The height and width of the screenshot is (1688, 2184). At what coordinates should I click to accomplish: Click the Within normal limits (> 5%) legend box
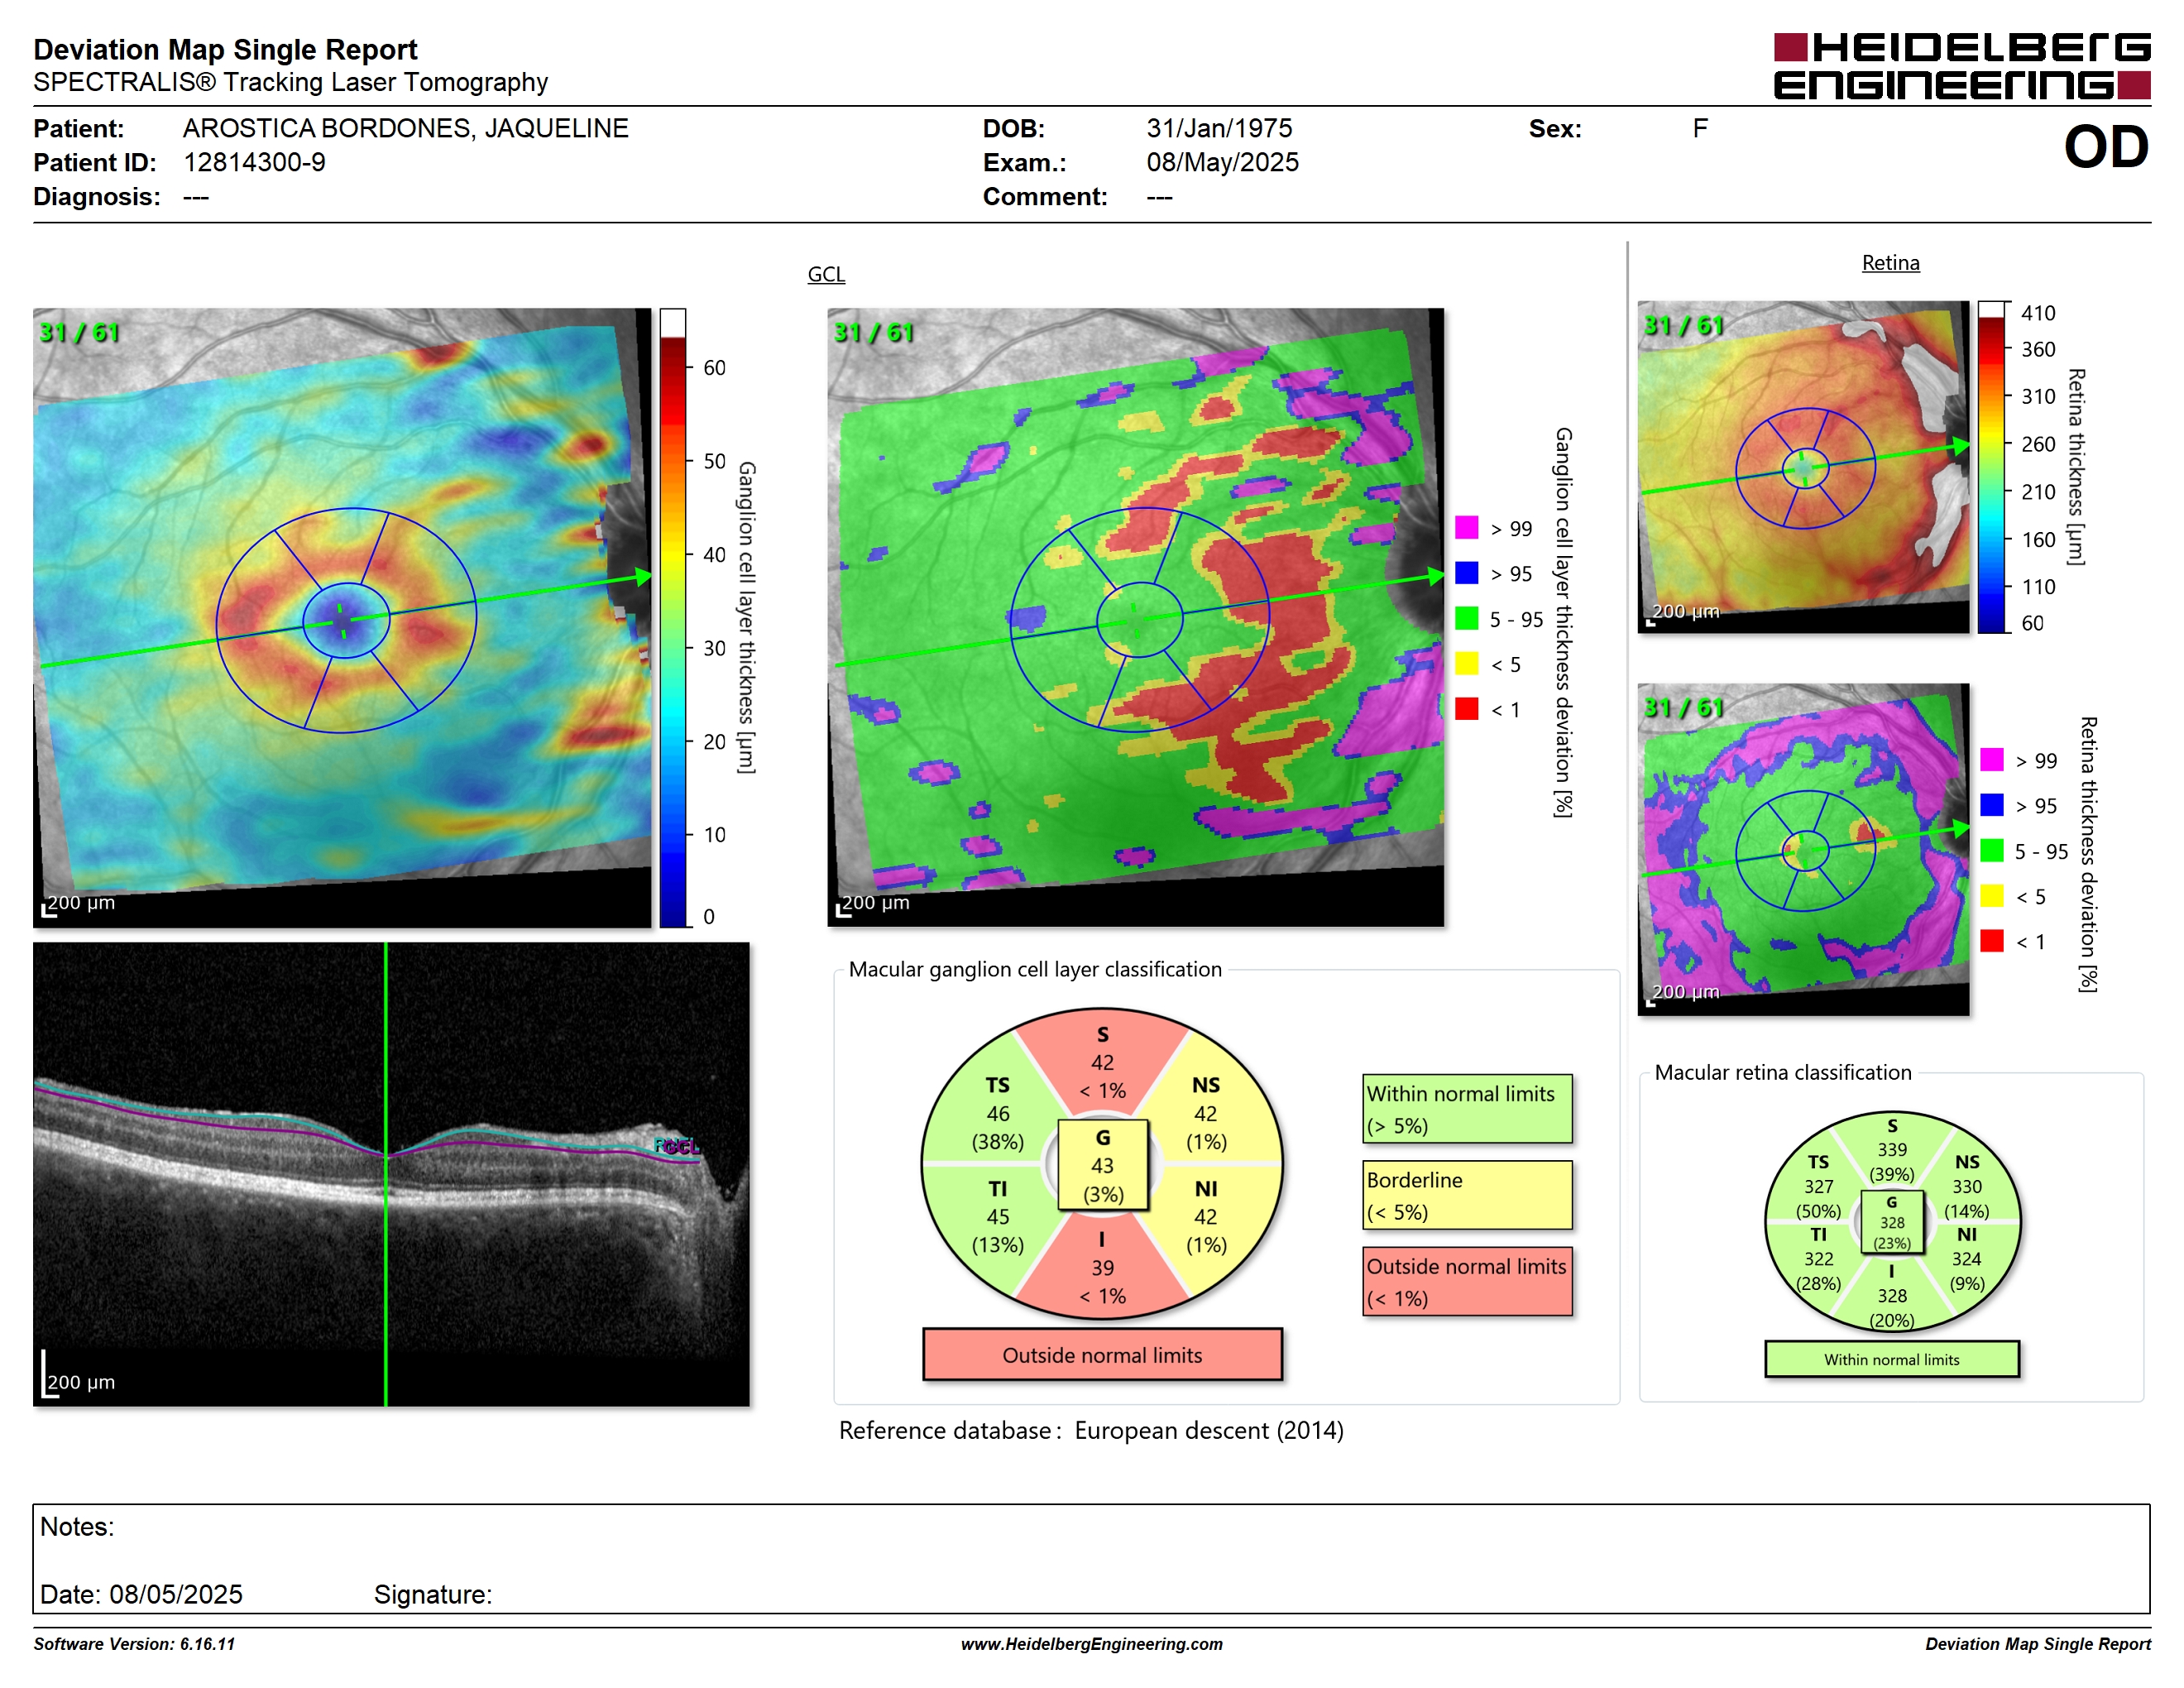pyautogui.click(x=1467, y=1109)
